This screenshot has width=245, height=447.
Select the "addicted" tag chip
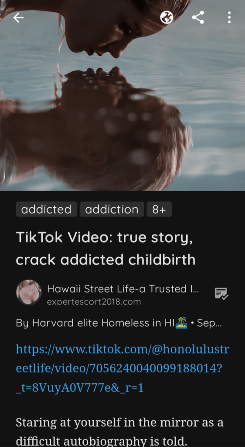pos(46,209)
